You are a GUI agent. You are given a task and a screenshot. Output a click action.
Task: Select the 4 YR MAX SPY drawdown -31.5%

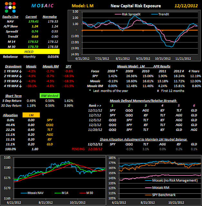tap(69, 86)
